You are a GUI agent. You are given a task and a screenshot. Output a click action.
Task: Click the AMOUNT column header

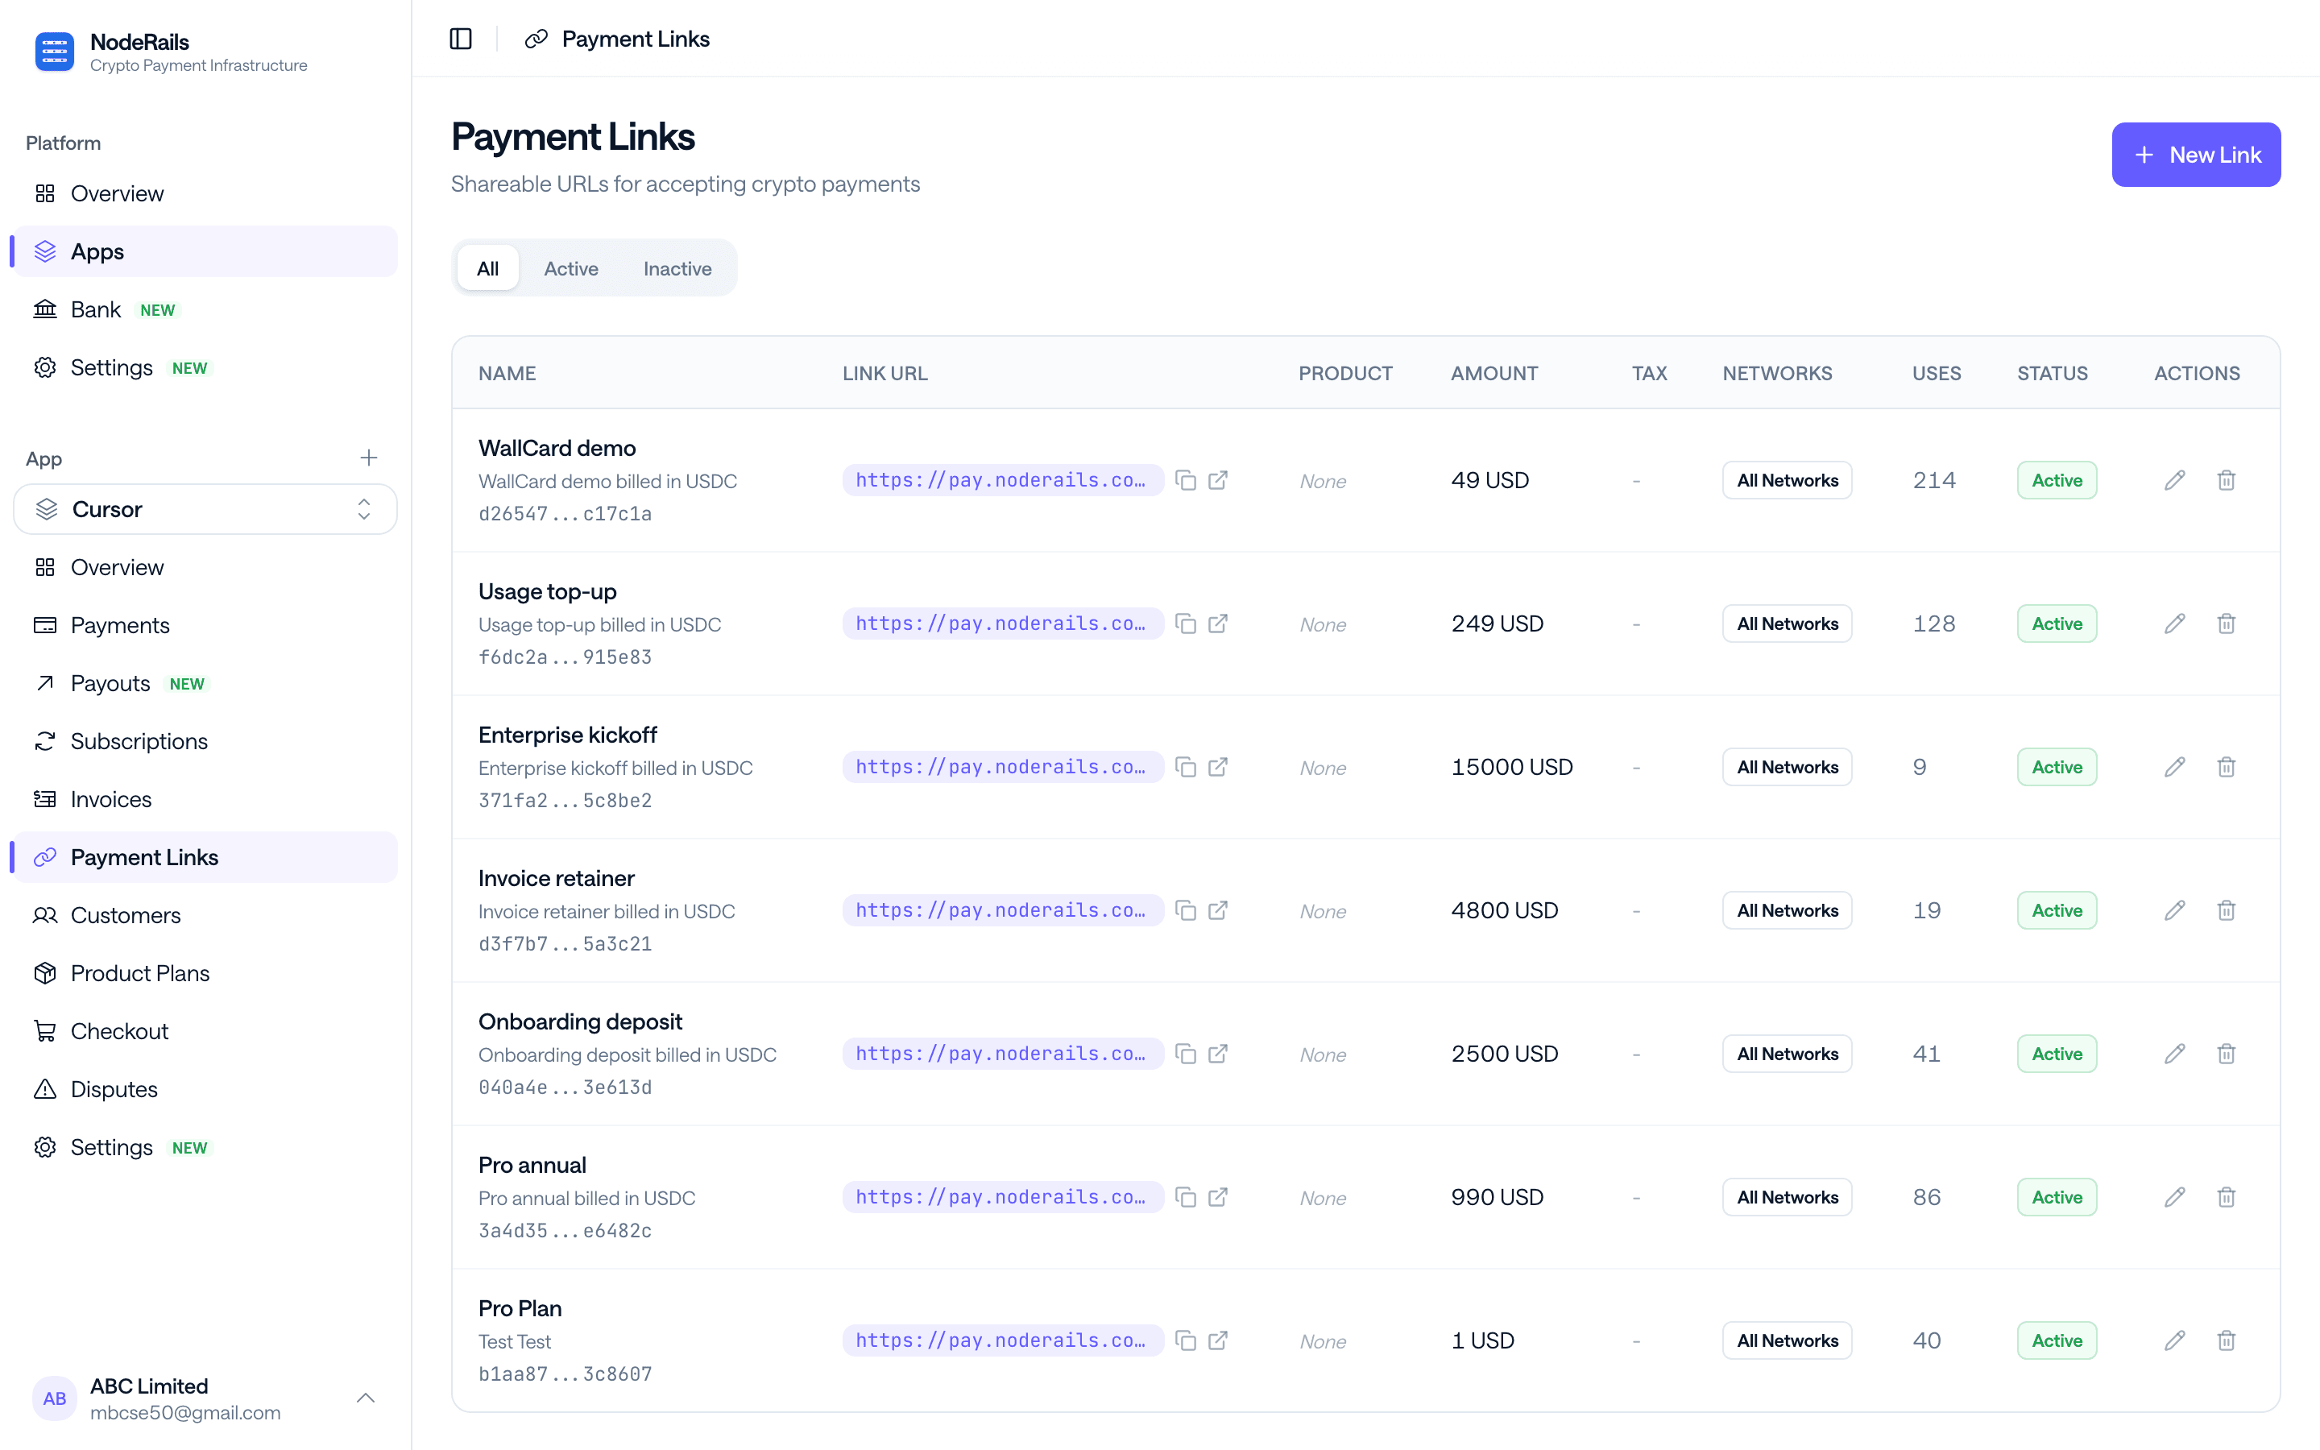pos(1493,373)
